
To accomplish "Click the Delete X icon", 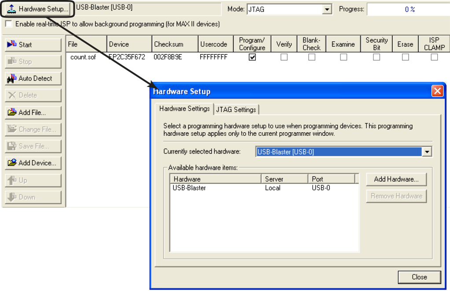I will 12,95.
